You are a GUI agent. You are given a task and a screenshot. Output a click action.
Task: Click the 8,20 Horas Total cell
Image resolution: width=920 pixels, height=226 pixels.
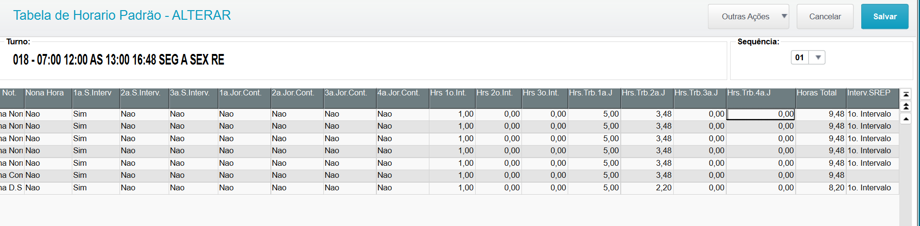pyautogui.click(x=821, y=188)
